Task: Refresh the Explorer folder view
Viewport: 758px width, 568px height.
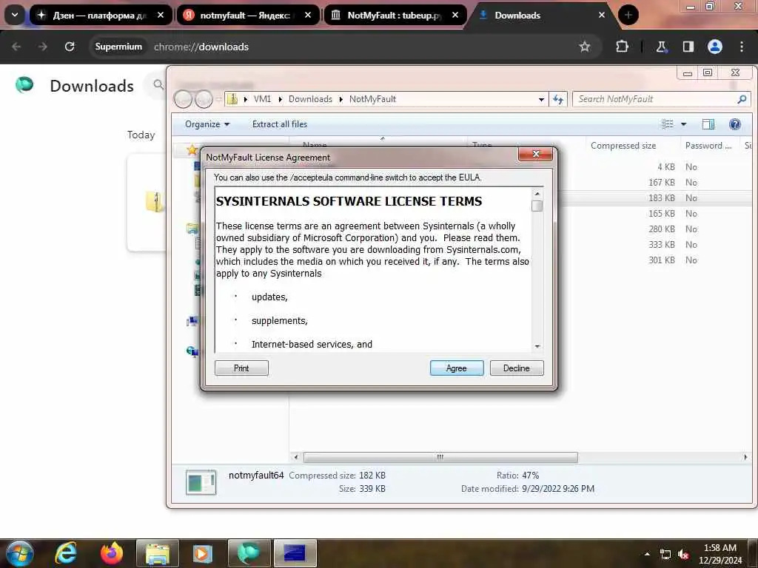Action: pyautogui.click(x=558, y=99)
